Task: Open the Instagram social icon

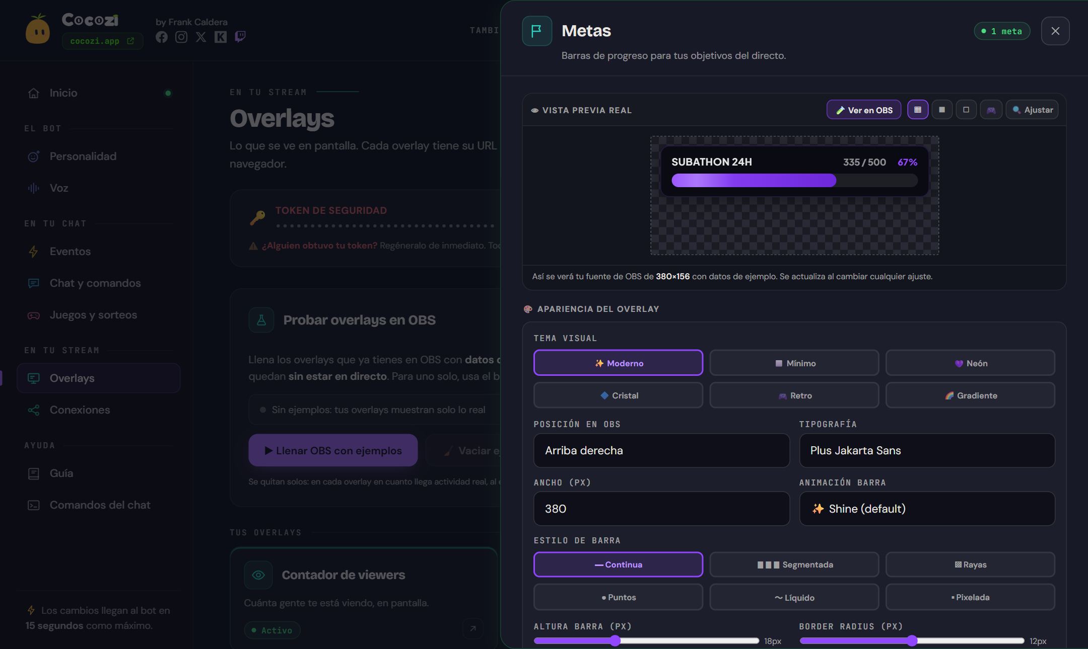Action: coord(181,37)
